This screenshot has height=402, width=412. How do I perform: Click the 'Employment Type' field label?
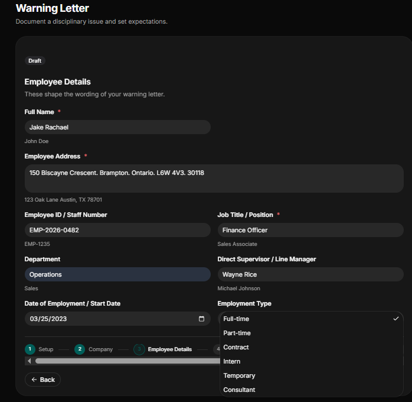[244, 303]
